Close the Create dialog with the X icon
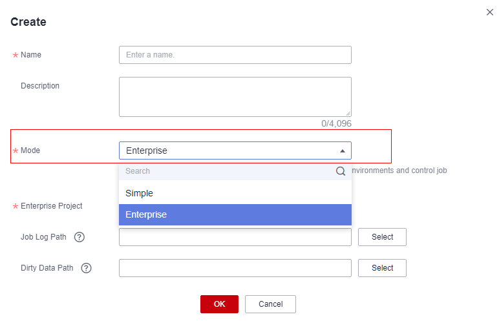The height and width of the screenshot is (321, 499). click(x=489, y=12)
